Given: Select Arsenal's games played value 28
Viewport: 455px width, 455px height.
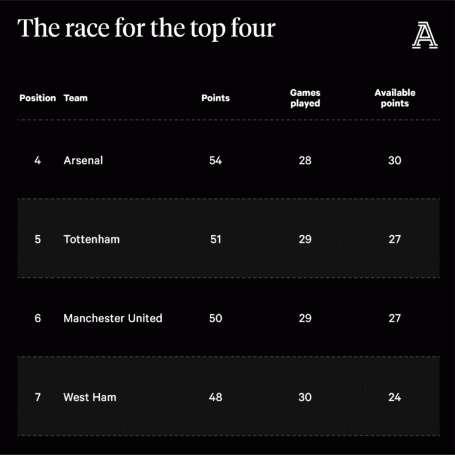Looking at the screenshot, I should [305, 161].
